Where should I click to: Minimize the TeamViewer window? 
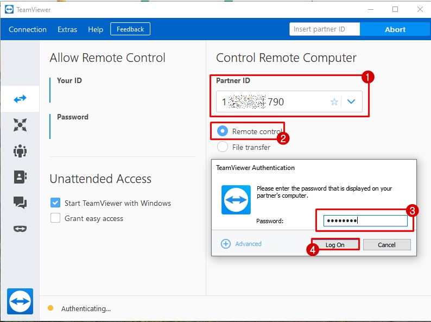point(371,9)
